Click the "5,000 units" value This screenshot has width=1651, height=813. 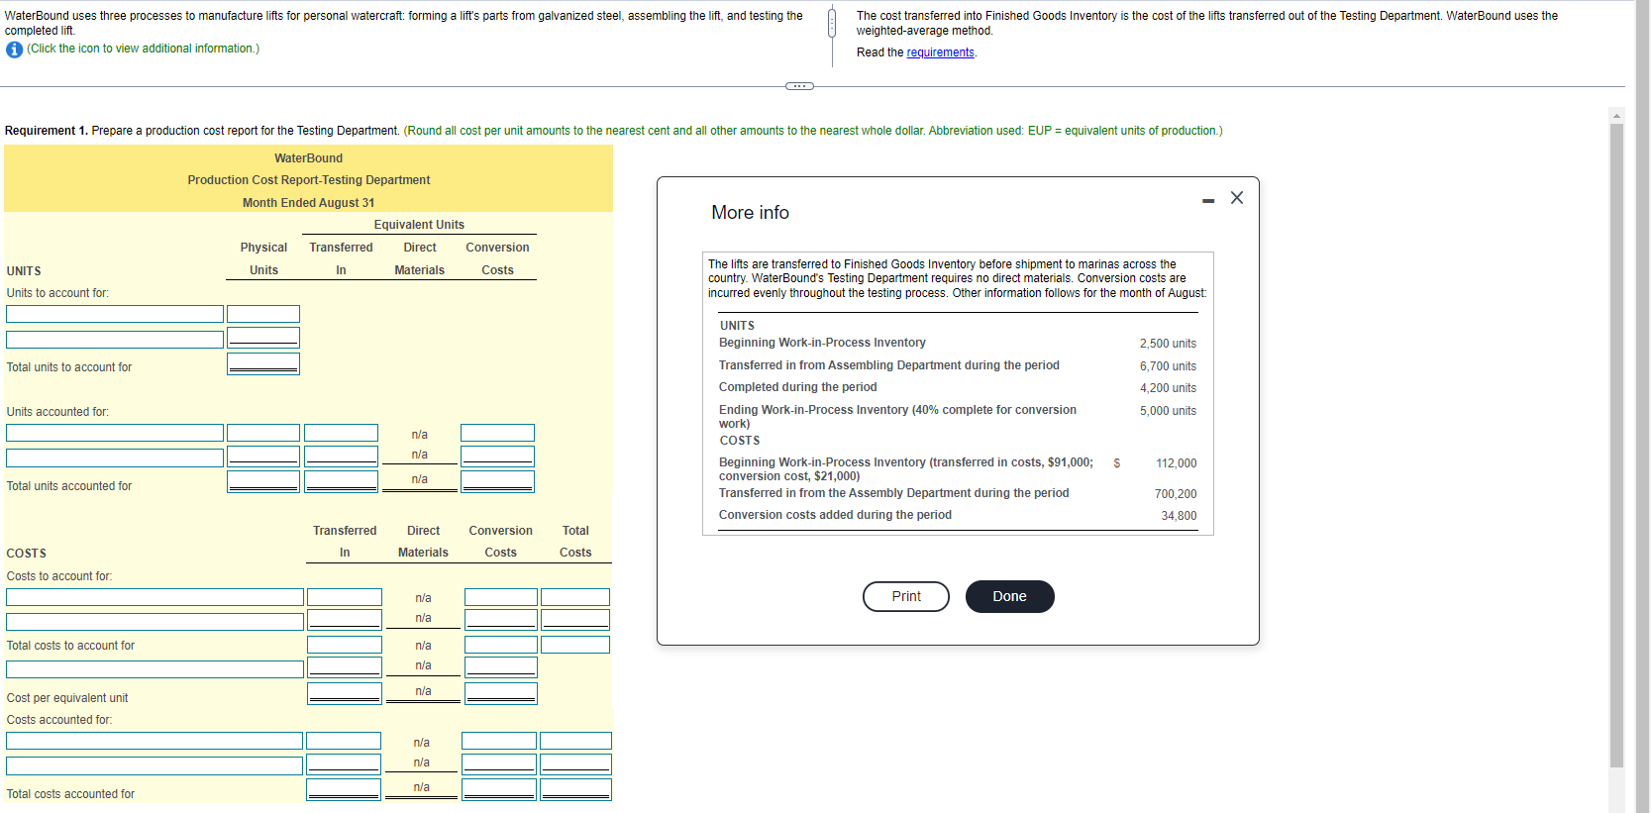click(x=1168, y=411)
